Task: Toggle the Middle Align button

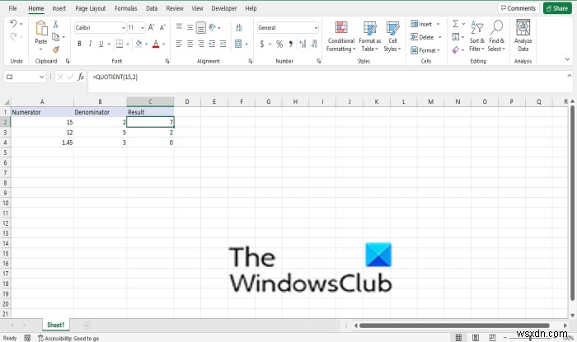Action: [x=190, y=27]
